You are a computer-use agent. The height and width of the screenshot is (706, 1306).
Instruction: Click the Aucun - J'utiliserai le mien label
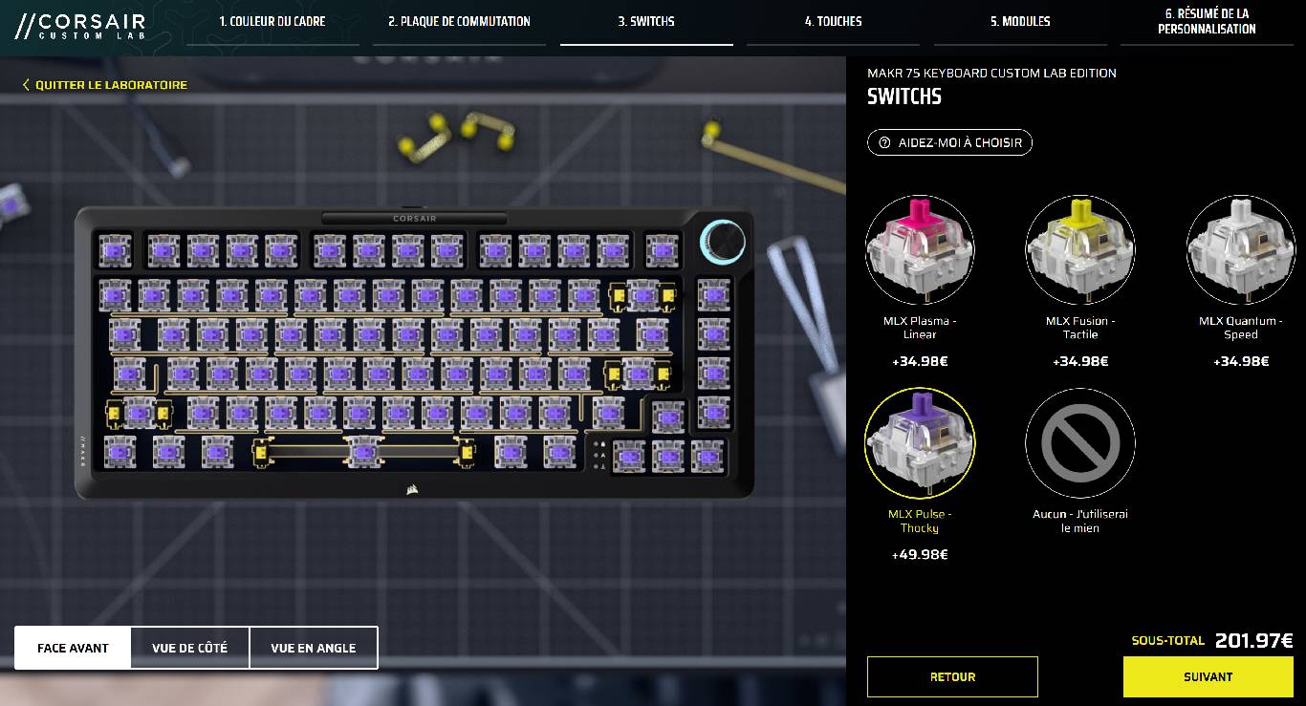[1080, 521]
